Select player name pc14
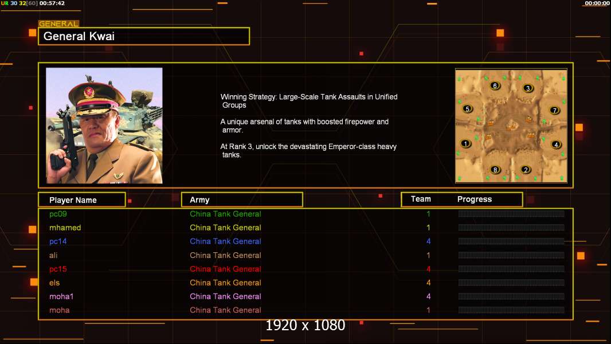 tap(58, 241)
